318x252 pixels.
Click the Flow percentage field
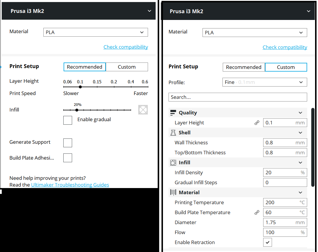pos(285,232)
